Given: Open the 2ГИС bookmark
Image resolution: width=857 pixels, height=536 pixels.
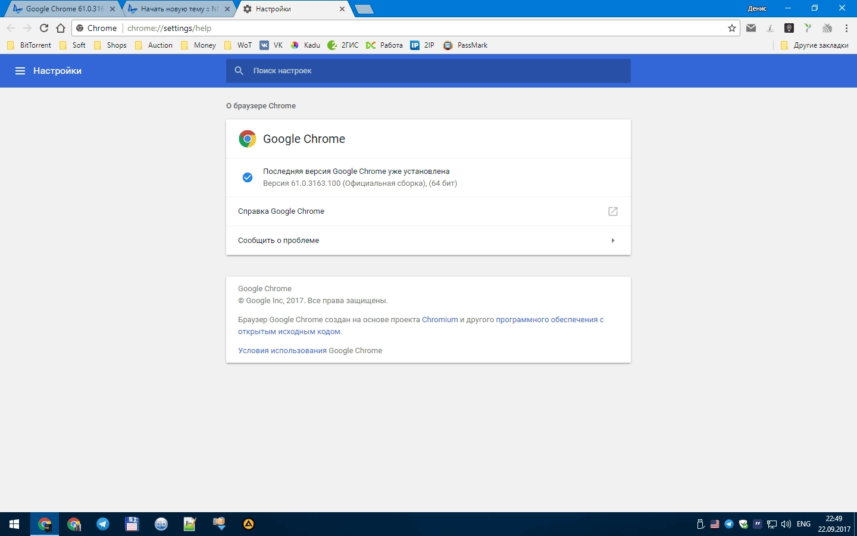Looking at the screenshot, I should click(343, 45).
